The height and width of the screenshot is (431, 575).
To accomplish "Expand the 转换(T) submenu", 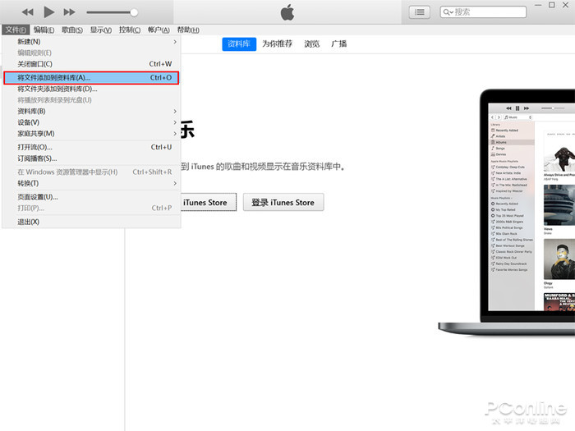I will [91, 183].
